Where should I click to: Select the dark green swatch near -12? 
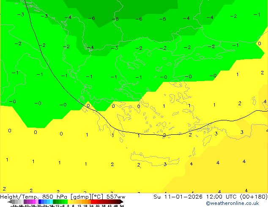(x=55, y=202)
